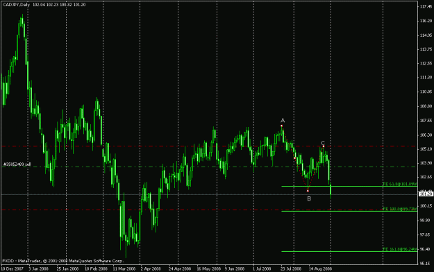This screenshot has height=272, width=434.
Task: Click the 97.65 price axis value
Action: pyautogui.click(x=425, y=235)
